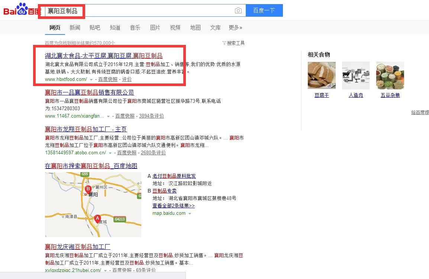Expand arrow next to www.11467.com URL

tap(108, 116)
